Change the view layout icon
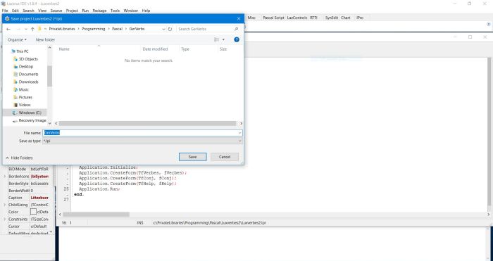The height and width of the screenshot is (261, 493). (216, 39)
